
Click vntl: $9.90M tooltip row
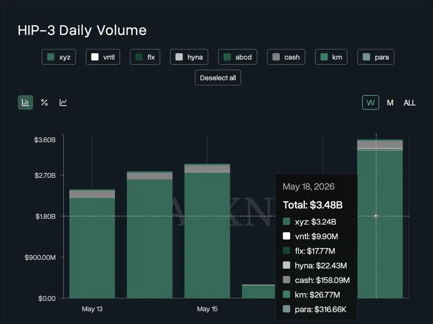coord(310,236)
